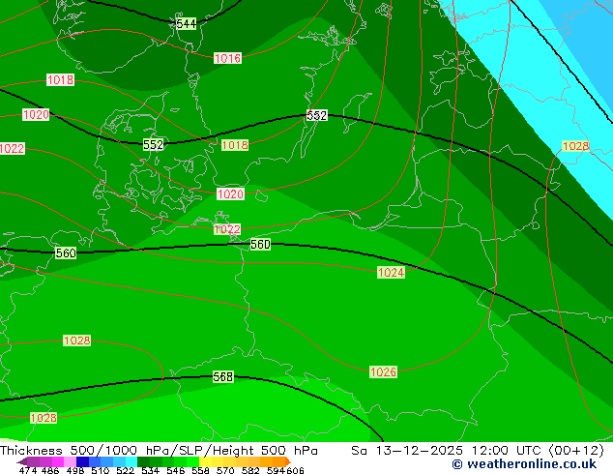The height and width of the screenshot is (474, 613).
Task: Click the 1024 isobar label
Action: 391,273
